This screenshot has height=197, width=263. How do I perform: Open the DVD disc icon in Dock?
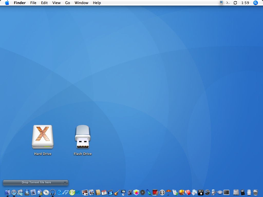coord(46,192)
